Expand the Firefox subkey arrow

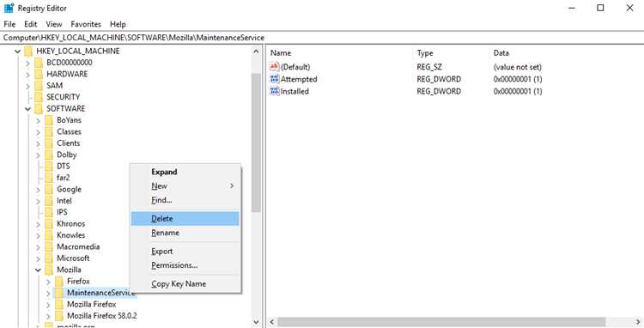pos(48,282)
